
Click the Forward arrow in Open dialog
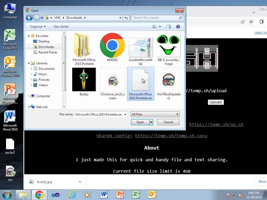coord(37,18)
